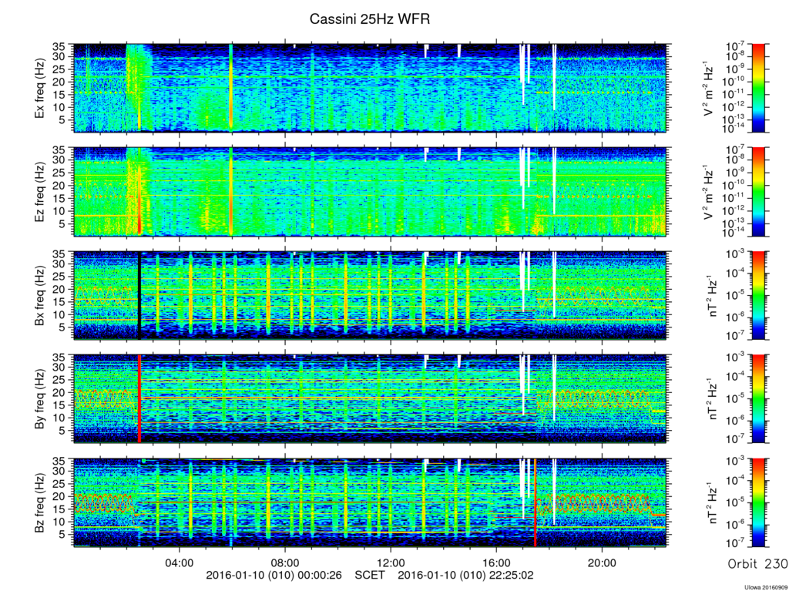Click the Bx panel color scale bar
Viewport: 789px width, 591px height.
758,296
